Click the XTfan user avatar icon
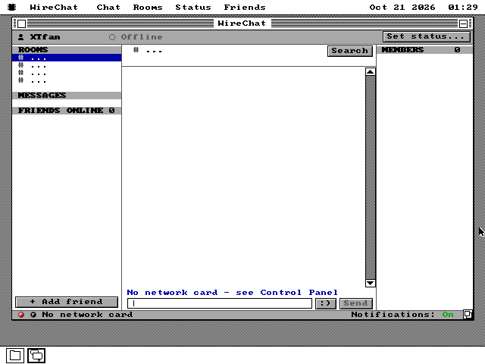485x364 pixels. click(20, 37)
